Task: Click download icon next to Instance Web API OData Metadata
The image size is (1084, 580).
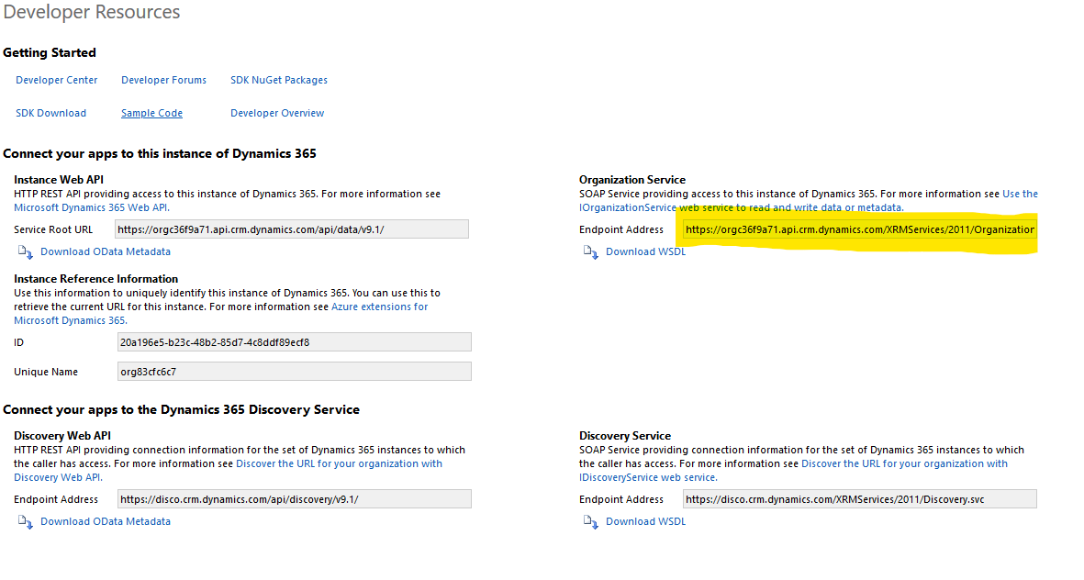Action: click(24, 251)
